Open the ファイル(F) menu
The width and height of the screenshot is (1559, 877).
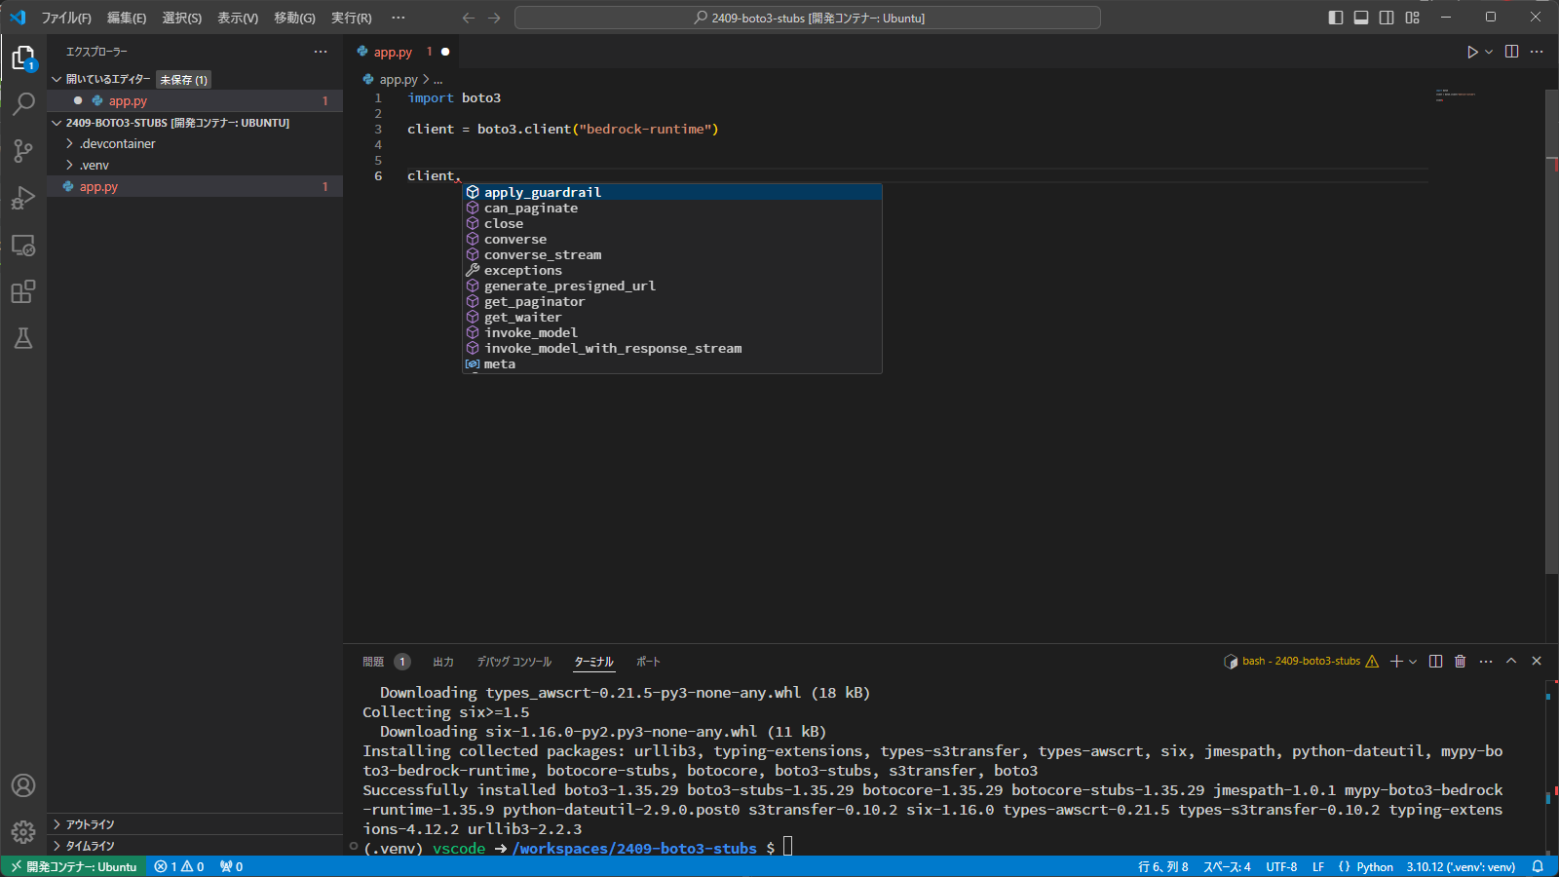pyautogui.click(x=66, y=18)
